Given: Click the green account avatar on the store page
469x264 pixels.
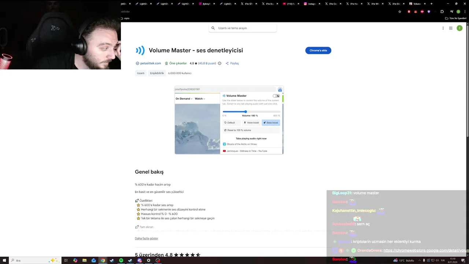Looking at the screenshot, I should [x=459, y=28].
